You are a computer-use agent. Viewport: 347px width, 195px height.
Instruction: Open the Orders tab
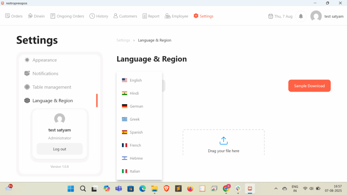pyautogui.click(x=14, y=16)
